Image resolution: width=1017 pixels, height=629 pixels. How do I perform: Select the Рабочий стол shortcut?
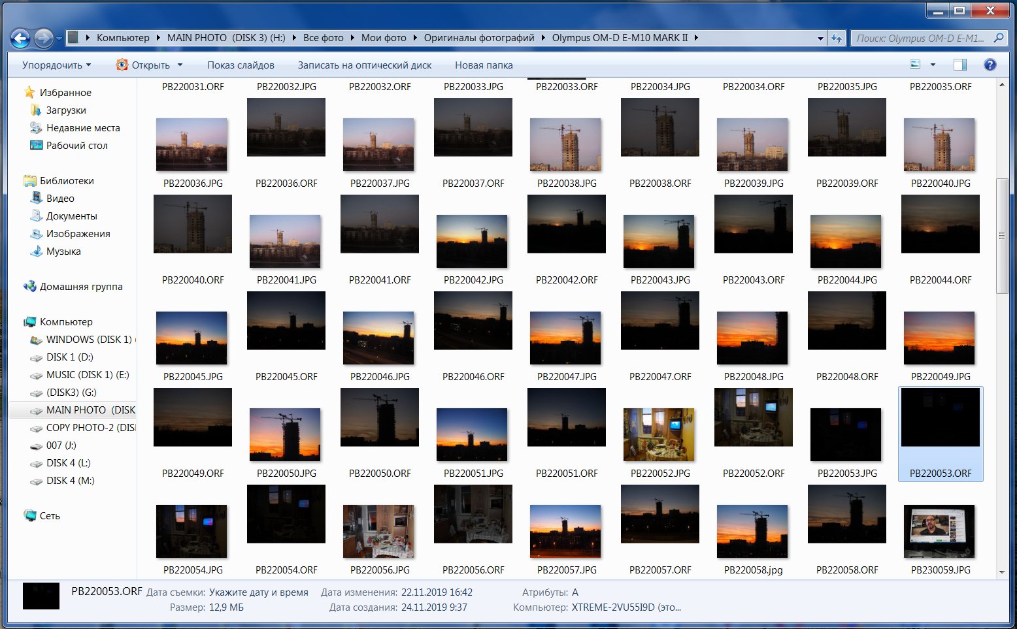pos(76,146)
